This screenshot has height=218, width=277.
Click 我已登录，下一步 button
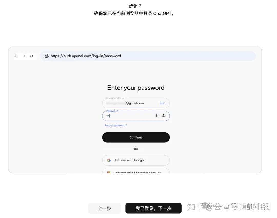pyautogui.click(x=154, y=208)
